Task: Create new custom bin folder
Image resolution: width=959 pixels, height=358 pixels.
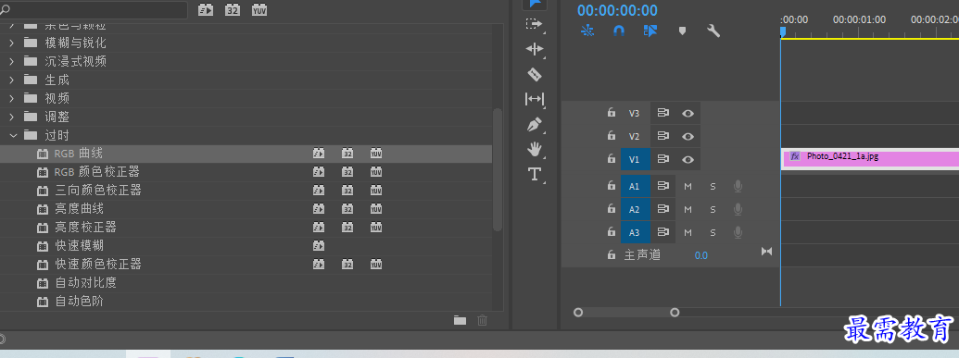Action: point(460,320)
